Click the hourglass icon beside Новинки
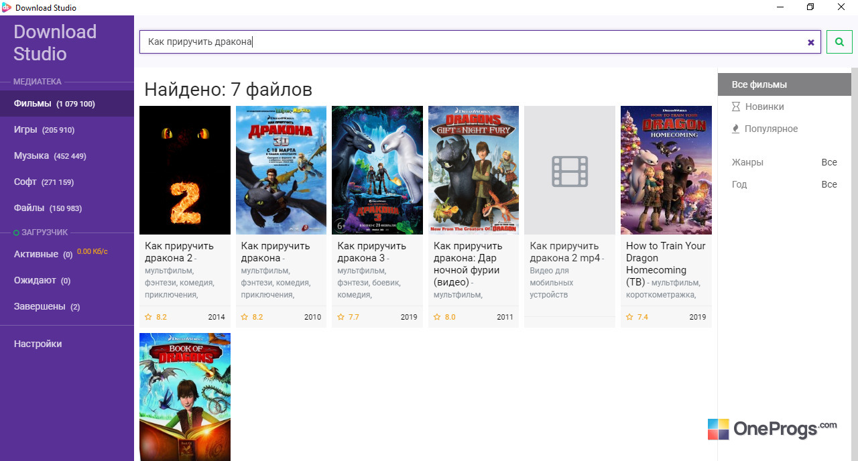 pos(736,107)
